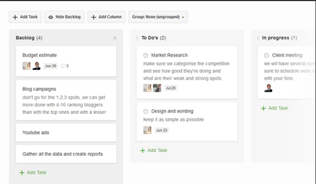
Task: Click the drag handle beside In progress
Action: tap(258, 38)
